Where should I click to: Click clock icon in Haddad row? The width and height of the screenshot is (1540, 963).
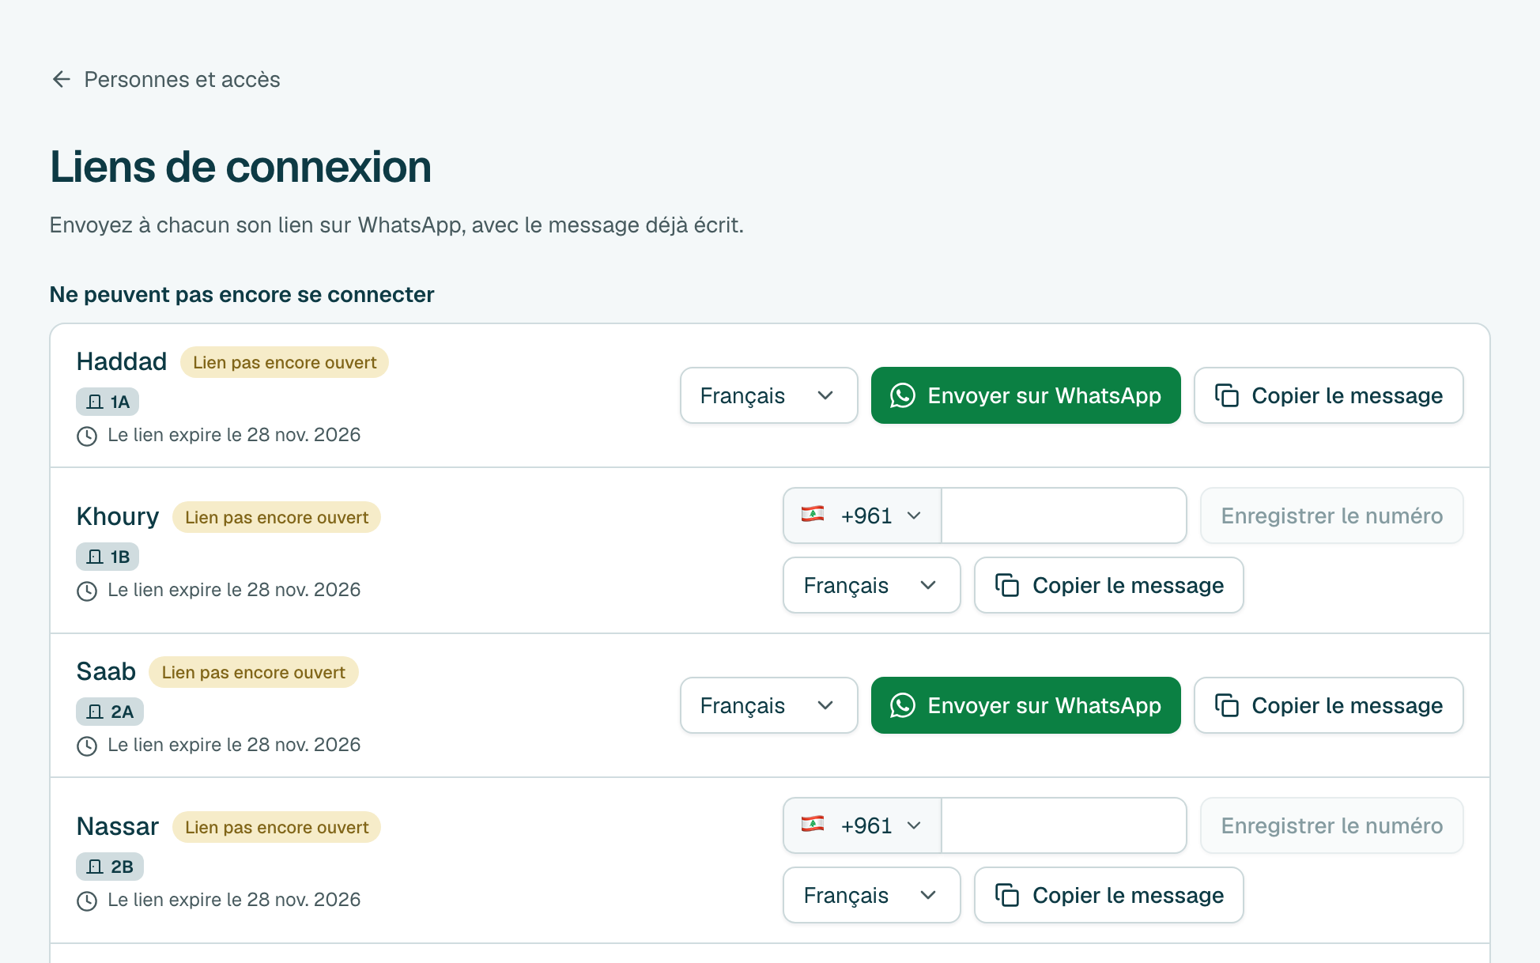click(87, 436)
